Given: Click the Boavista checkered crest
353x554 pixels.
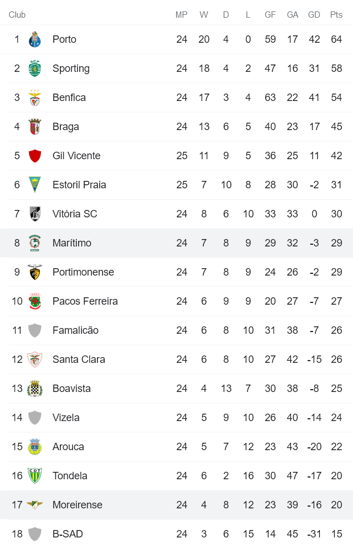Looking at the screenshot, I should (x=34, y=389).
